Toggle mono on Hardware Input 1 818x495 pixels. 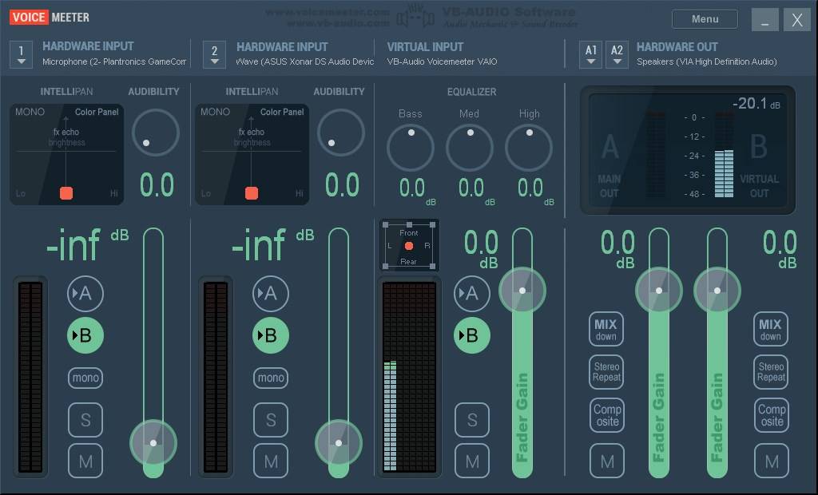85,378
